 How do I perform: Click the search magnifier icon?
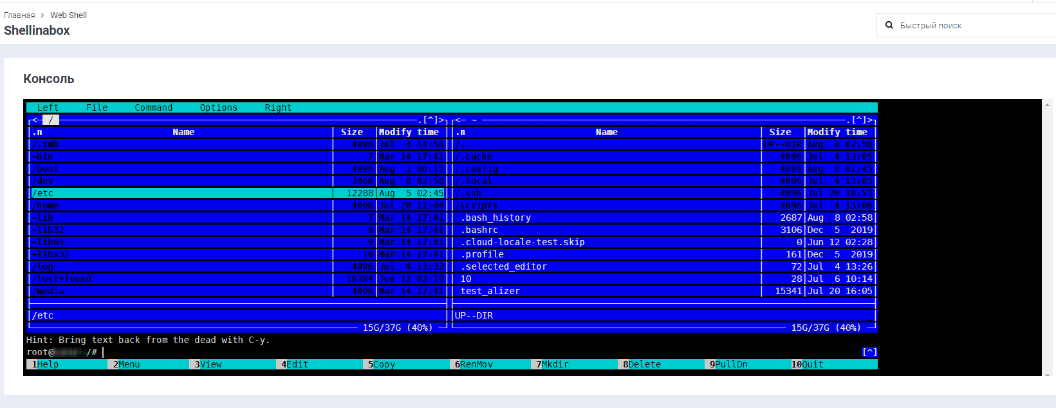point(889,26)
